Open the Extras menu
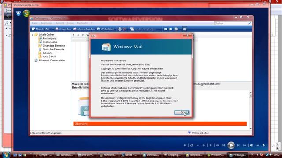This screenshot has width=282, height=158. coord(70,23)
